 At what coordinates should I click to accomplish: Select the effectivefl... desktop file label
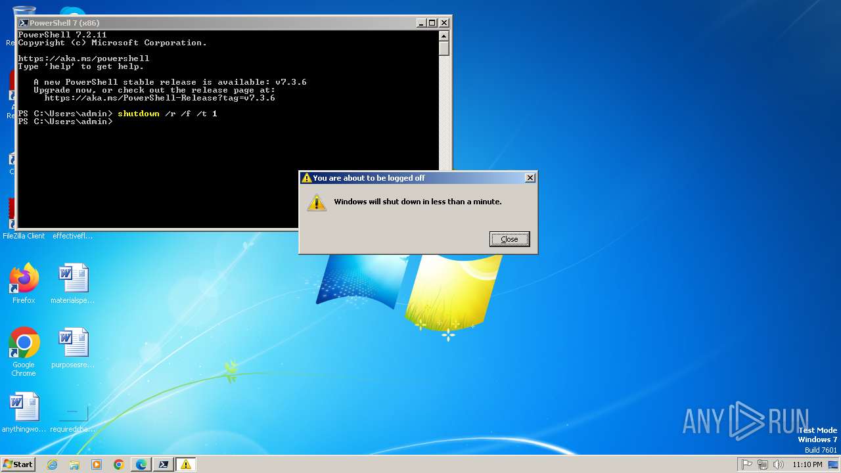tap(73, 236)
